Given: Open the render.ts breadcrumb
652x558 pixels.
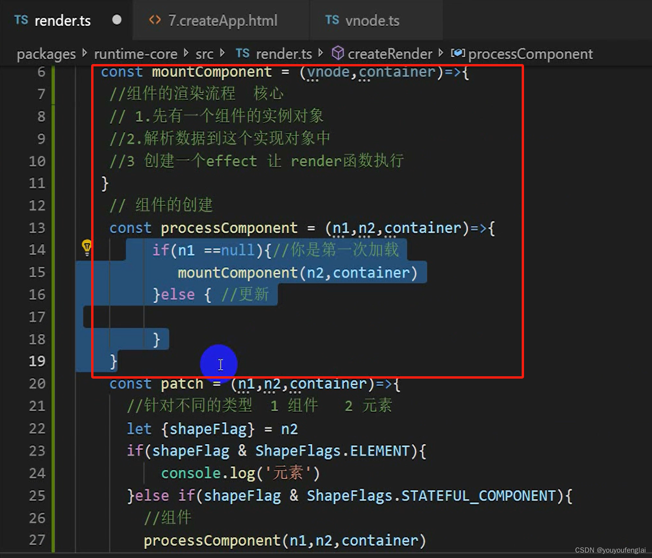Looking at the screenshot, I should click(284, 54).
